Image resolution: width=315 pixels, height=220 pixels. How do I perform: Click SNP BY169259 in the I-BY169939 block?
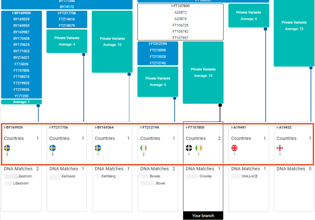[21, 19]
